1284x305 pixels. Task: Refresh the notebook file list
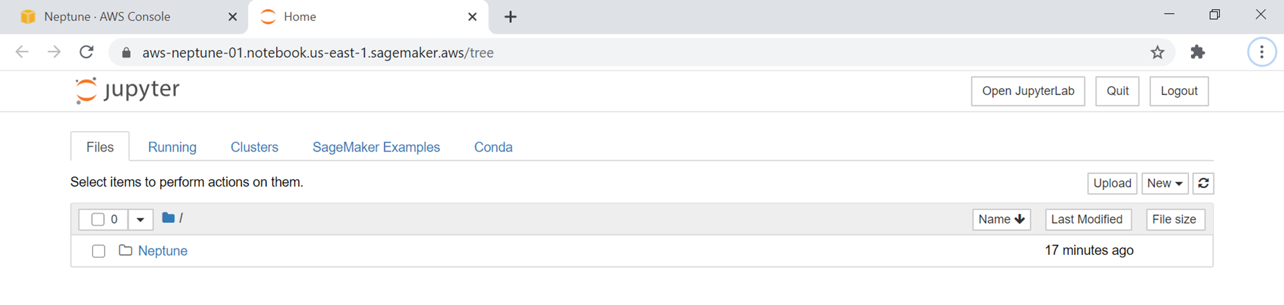(x=1203, y=184)
